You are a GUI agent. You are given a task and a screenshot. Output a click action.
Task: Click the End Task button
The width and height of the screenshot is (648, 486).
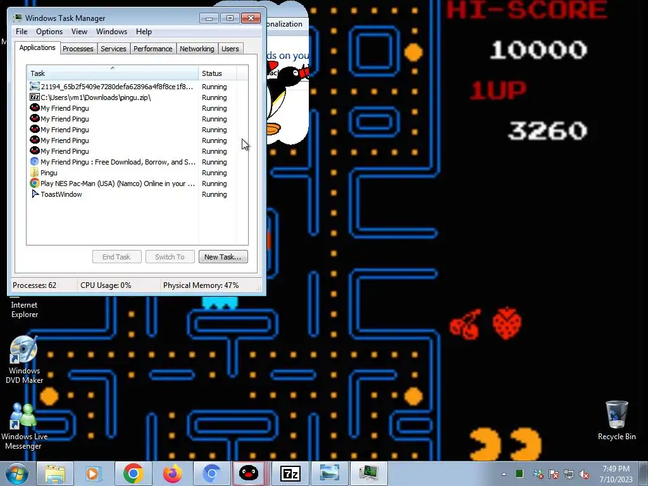(x=116, y=257)
